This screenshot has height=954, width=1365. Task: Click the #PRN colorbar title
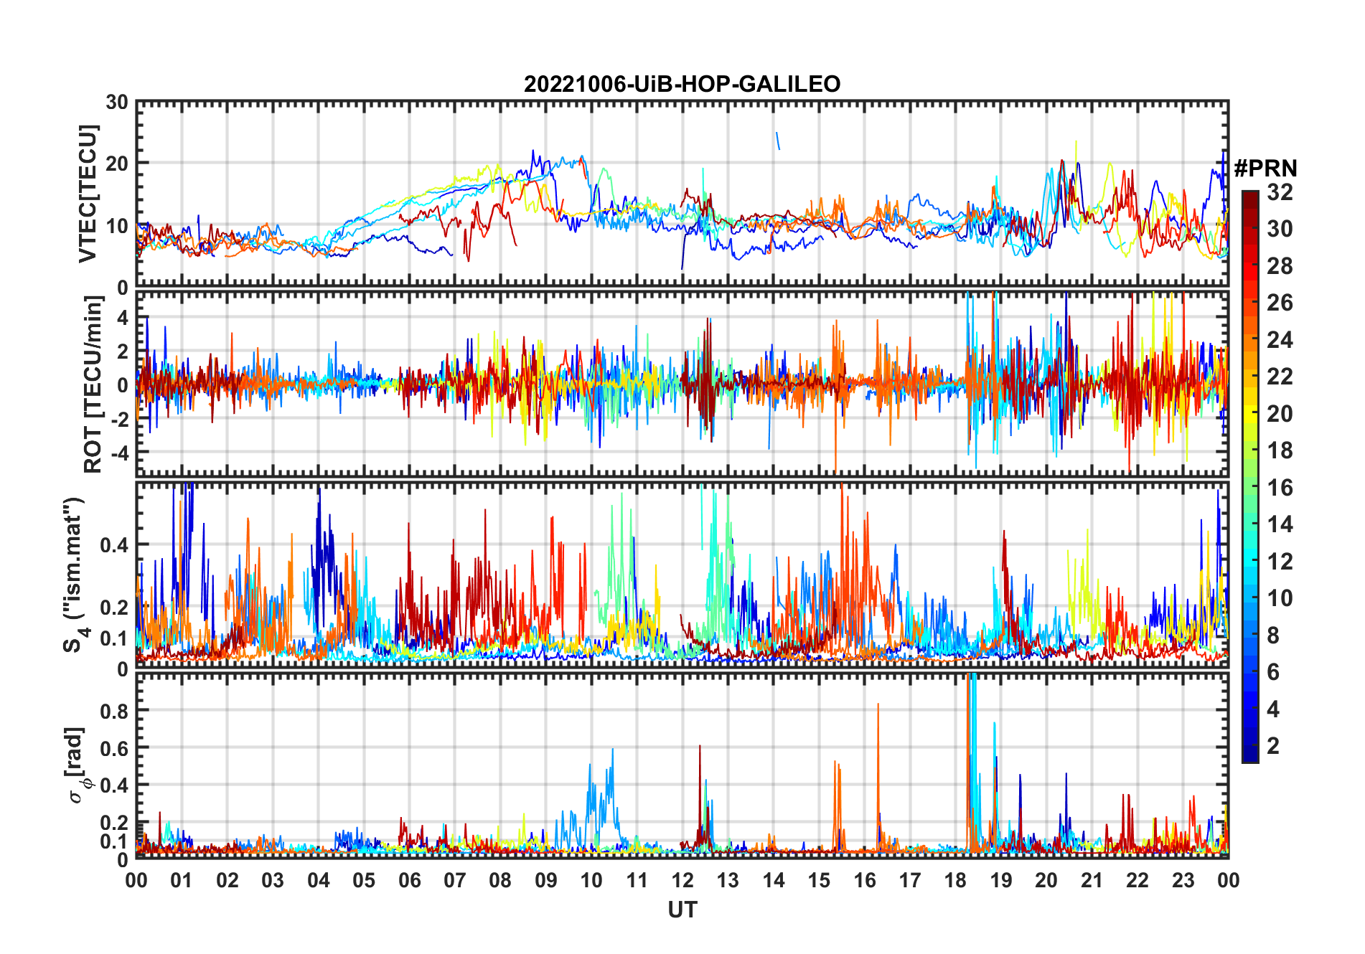point(1266,169)
